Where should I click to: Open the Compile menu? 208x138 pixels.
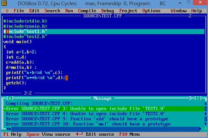tap(87, 11)
